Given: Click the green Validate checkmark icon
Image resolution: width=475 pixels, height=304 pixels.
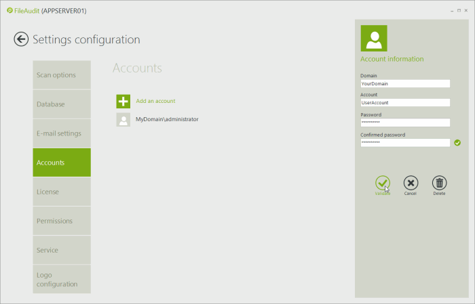Looking at the screenshot, I should [x=383, y=183].
